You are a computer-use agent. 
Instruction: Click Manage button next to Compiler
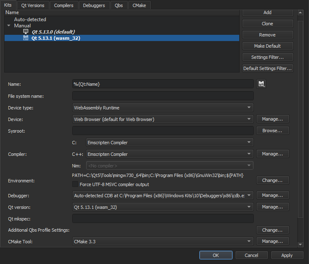272,154
